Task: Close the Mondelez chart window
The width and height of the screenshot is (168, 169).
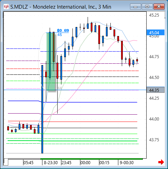Action: [x=159, y=7]
